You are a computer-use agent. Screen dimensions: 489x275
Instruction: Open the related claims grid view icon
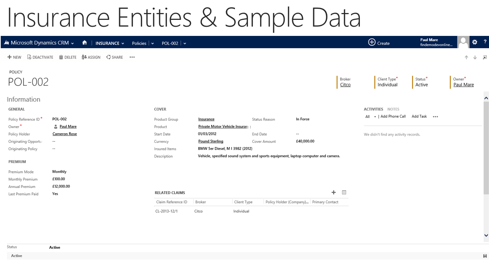click(344, 192)
